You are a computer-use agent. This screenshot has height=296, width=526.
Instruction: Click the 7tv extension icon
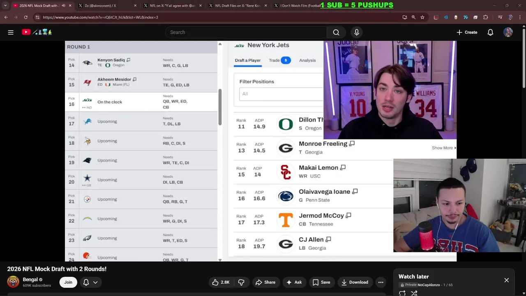click(466, 17)
